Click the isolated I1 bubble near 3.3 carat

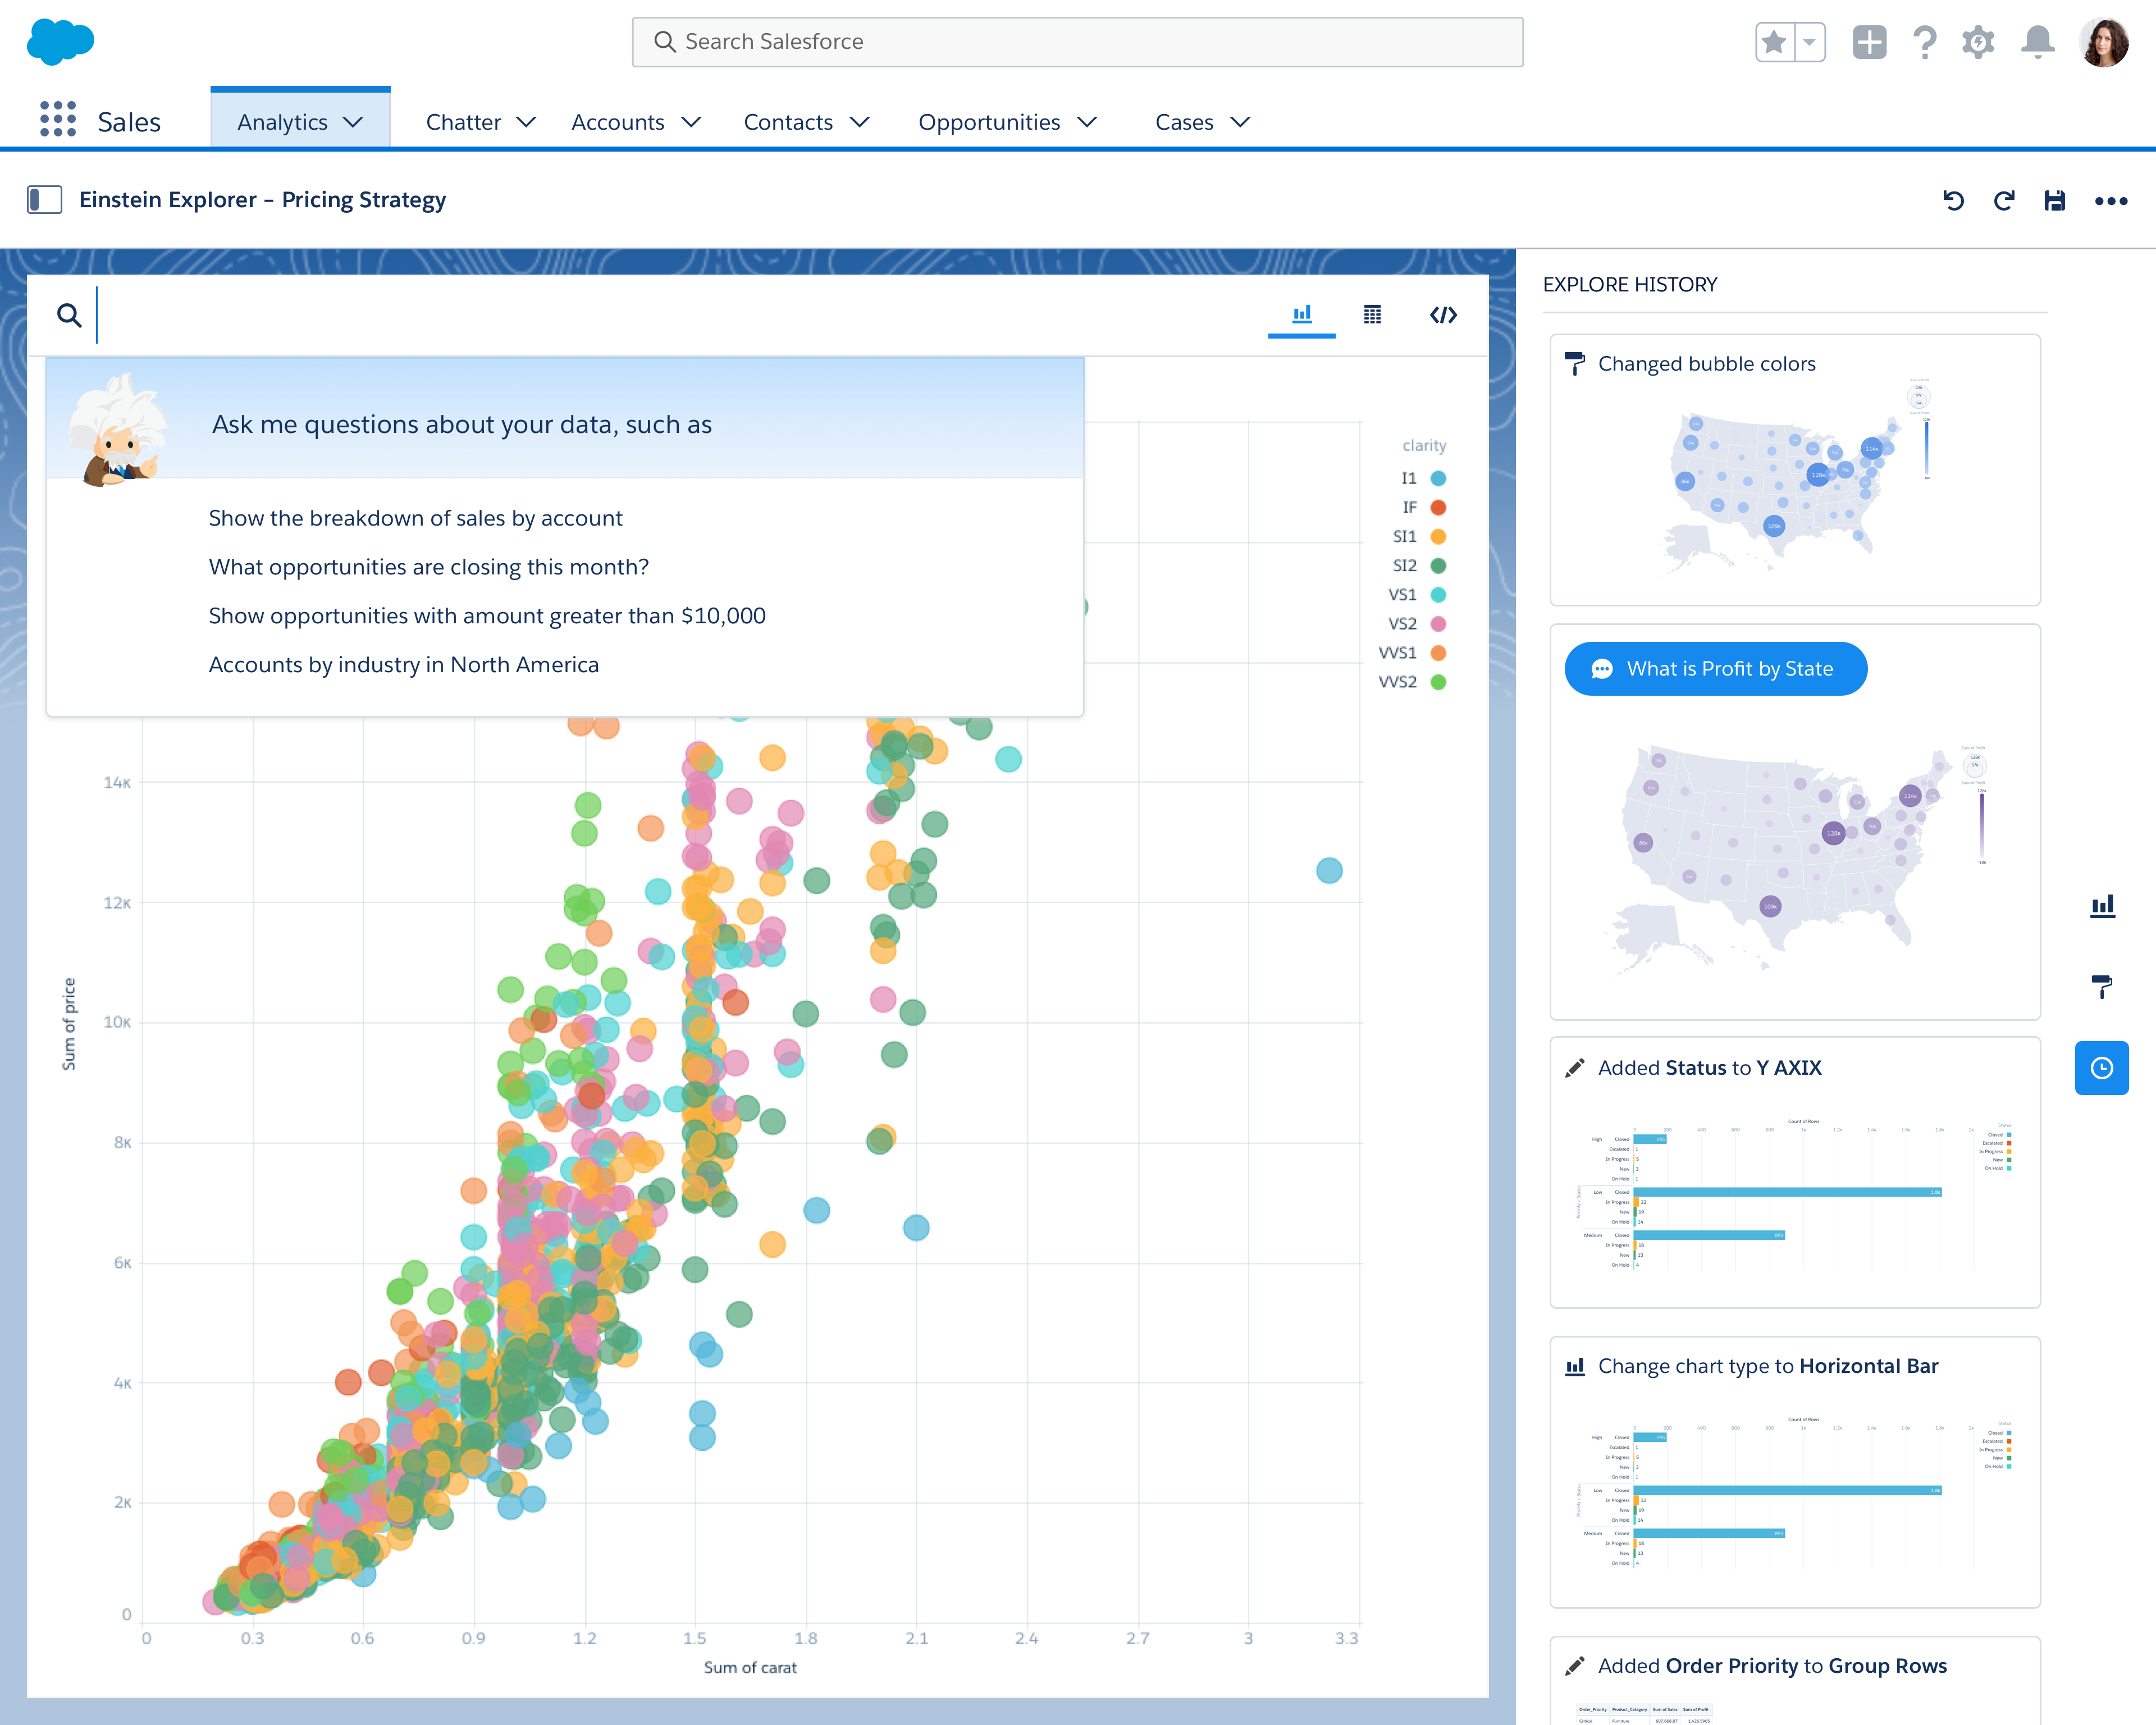pyautogui.click(x=1329, y=870)
